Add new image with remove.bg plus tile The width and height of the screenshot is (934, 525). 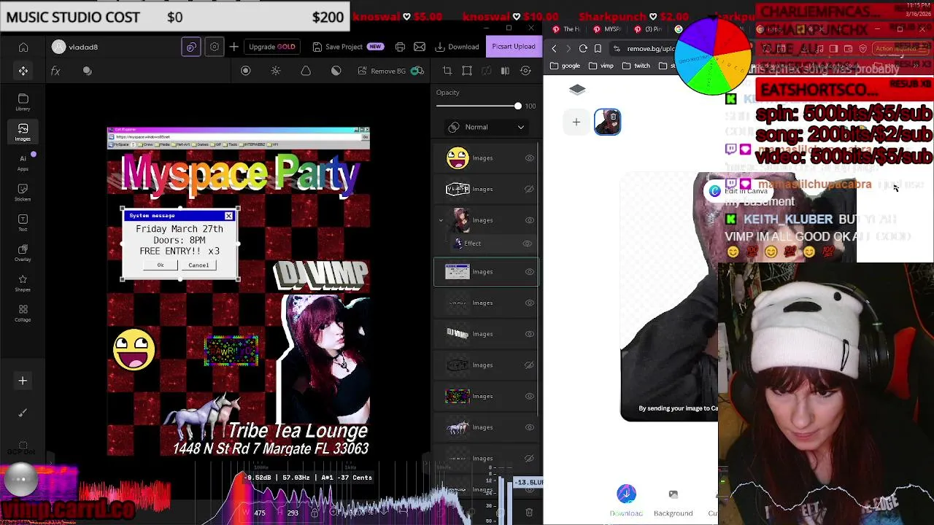[x=576, y=122]
